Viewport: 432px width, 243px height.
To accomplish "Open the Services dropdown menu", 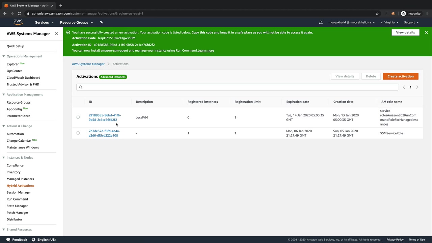I will [44, 23].
